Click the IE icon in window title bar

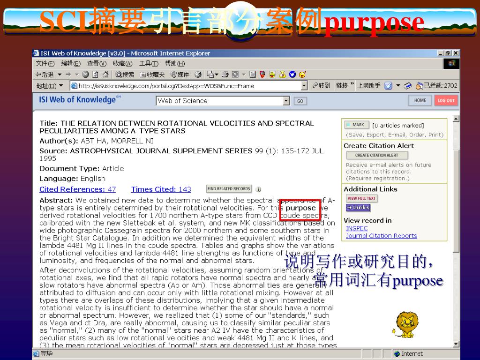(36, 53)
